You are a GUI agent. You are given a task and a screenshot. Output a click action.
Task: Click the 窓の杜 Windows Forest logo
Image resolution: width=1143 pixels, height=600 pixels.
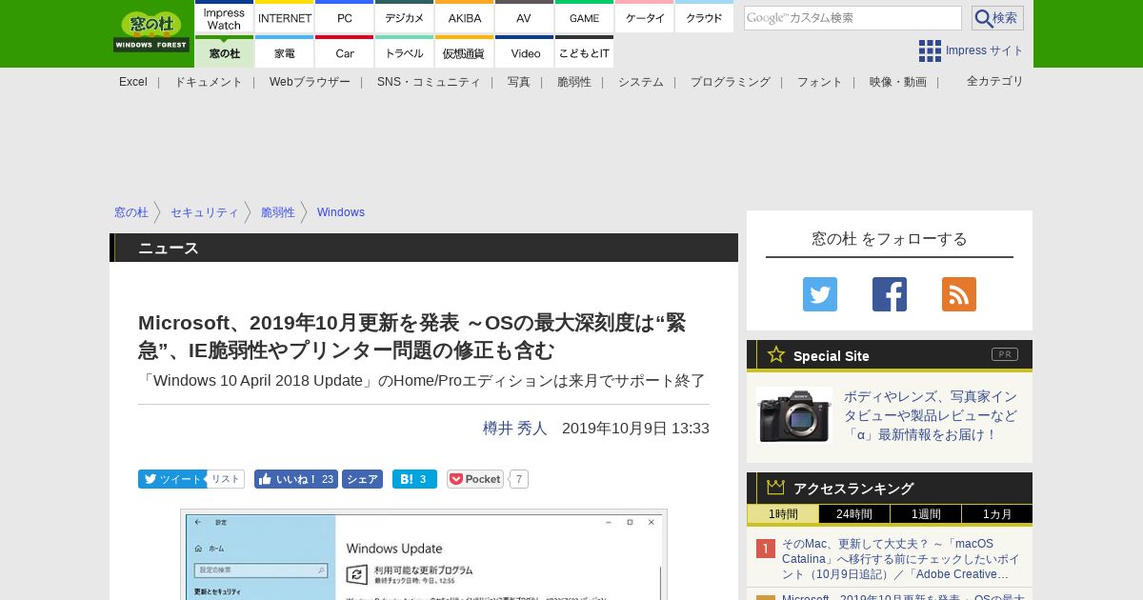pos(151,31)
